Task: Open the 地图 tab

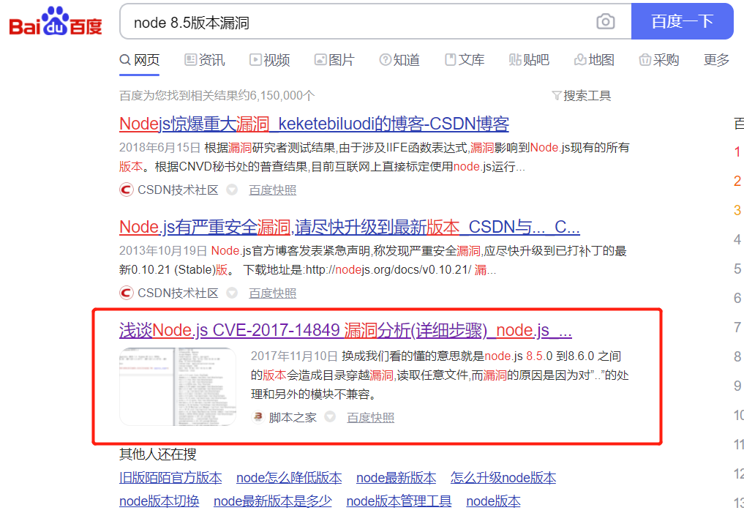Action: [594, 60]
